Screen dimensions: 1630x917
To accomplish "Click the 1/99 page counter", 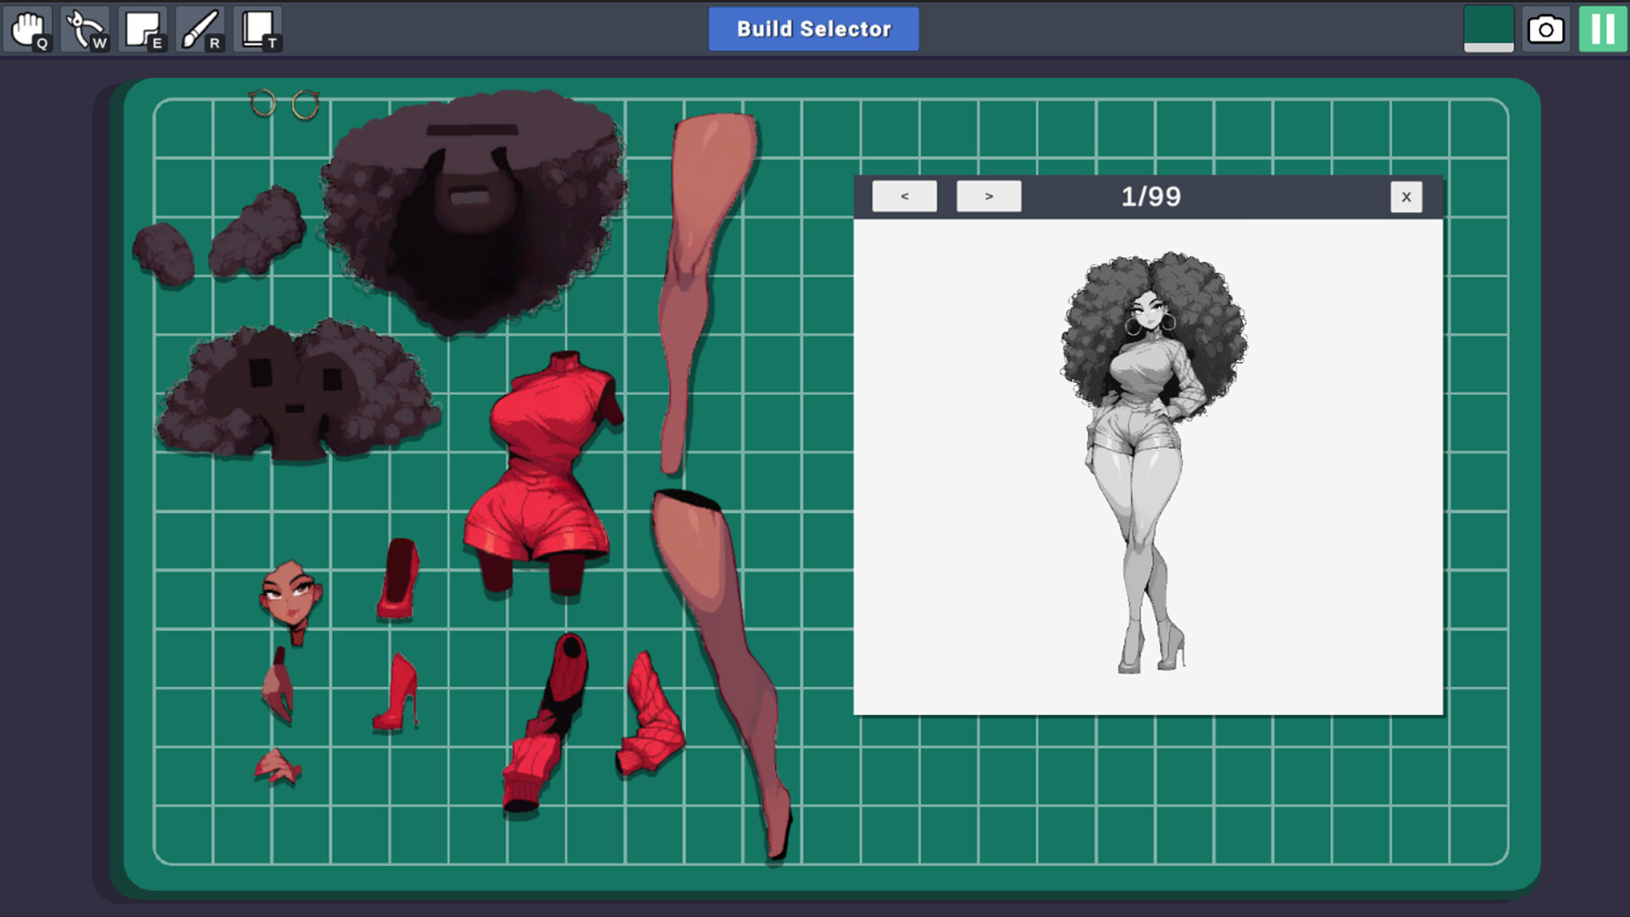I will pos(1151,195).
